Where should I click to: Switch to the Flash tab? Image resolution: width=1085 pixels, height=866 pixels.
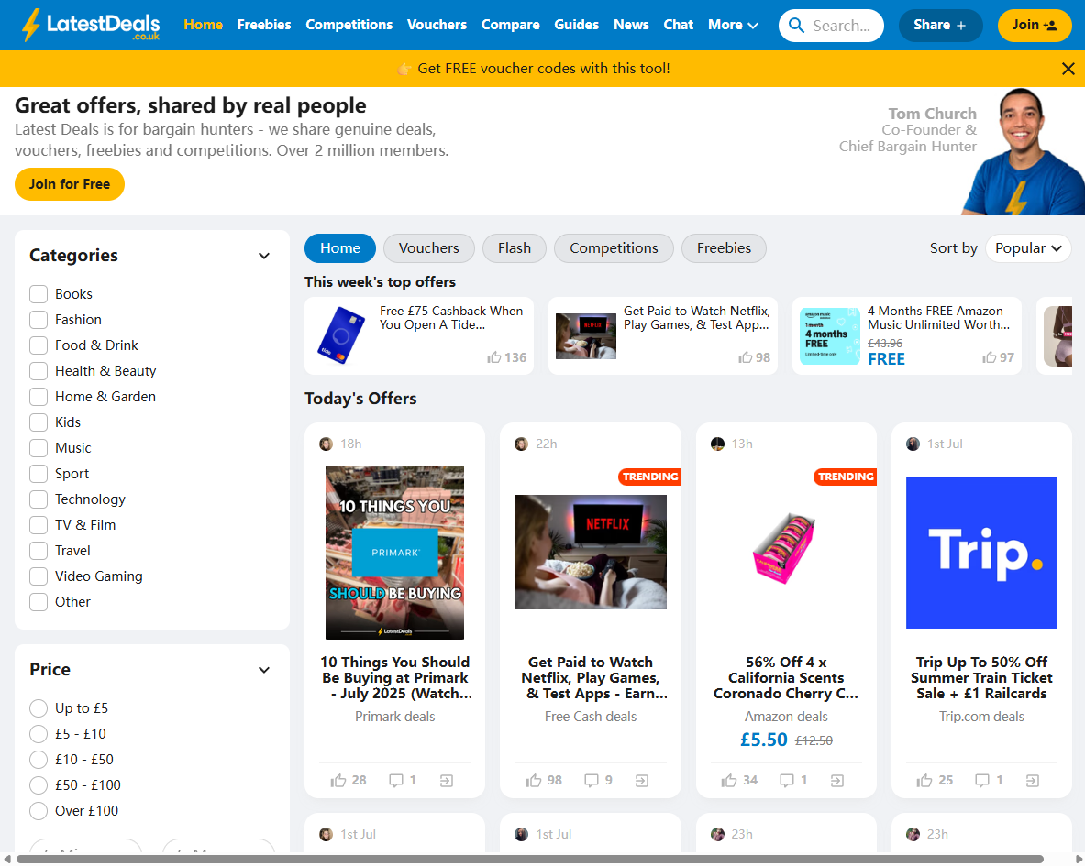tap(514, 248)
